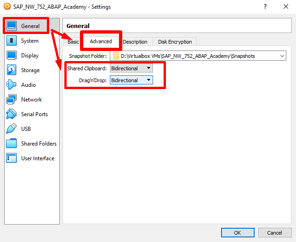Choose Display label in the category list
This screenshot has width=296, height=242.
(30, 56)
